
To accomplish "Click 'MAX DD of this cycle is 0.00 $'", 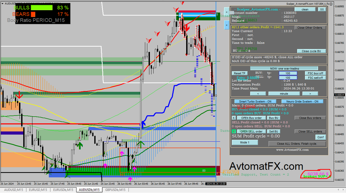I will (x=256, y=61).
